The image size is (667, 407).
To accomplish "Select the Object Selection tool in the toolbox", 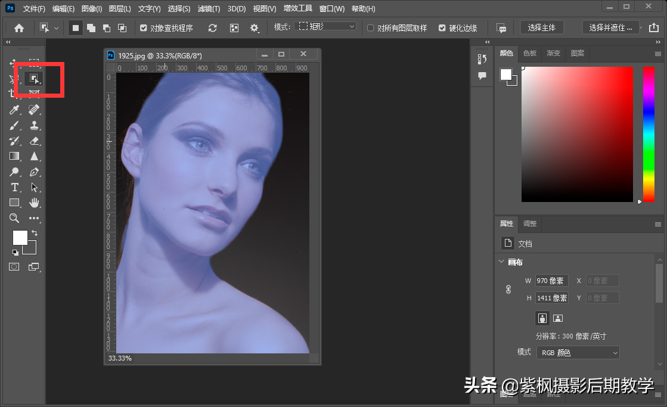I will click(x=33, y=78).
